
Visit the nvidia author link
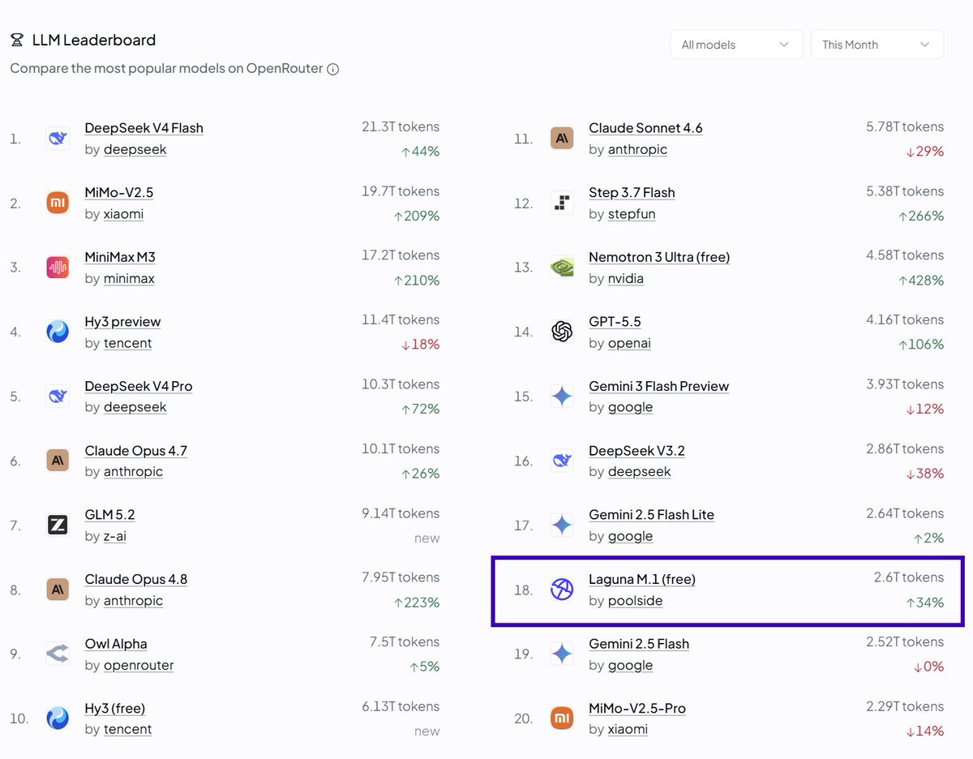(626, 278)
